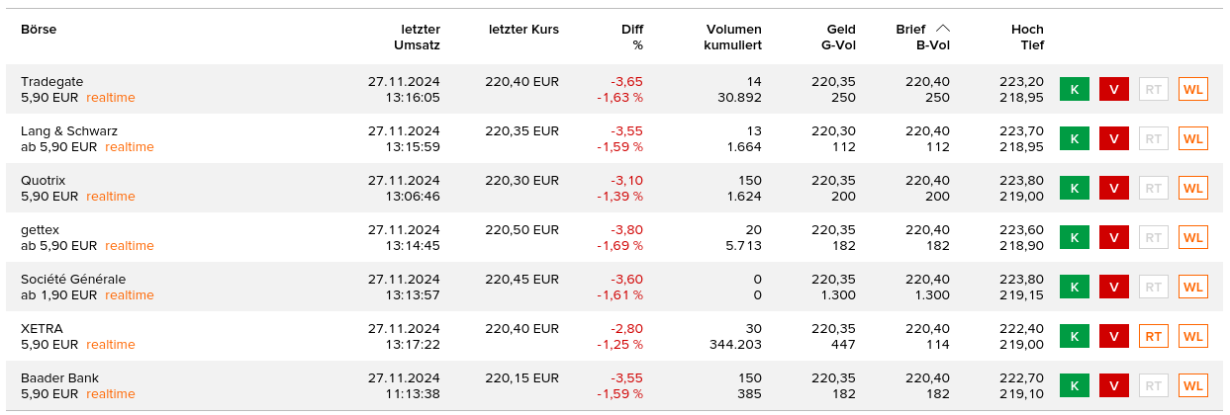Click Quotrix last price 220,30 EUR

point(521,181)
